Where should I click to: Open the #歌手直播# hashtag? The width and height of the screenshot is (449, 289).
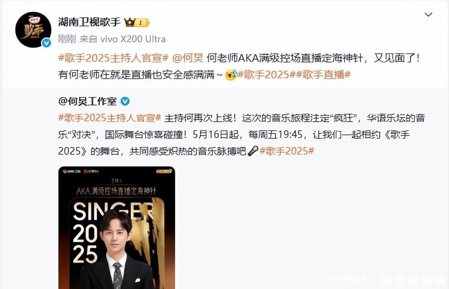click(324, 75)
